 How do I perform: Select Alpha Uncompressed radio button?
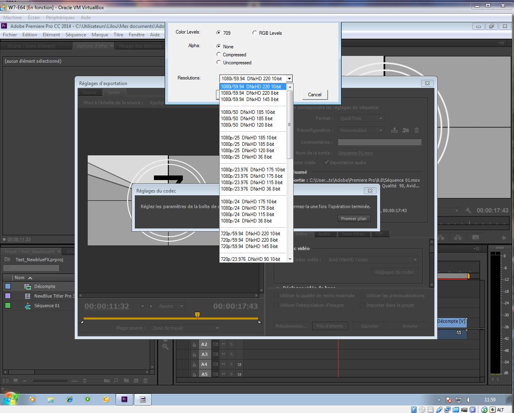tap(218, 62)
